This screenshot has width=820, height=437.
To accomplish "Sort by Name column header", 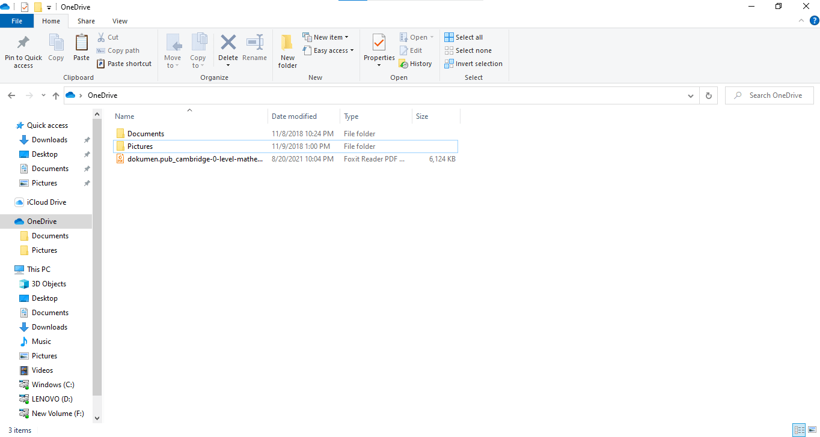I will coord(189,116).
